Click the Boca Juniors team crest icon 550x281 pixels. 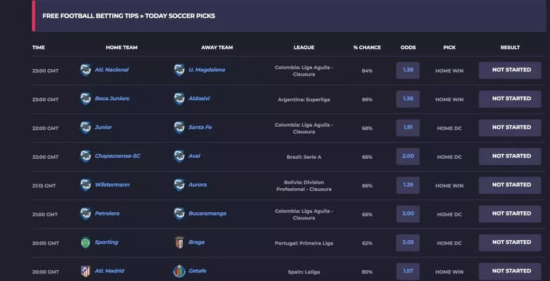(85, 99)
